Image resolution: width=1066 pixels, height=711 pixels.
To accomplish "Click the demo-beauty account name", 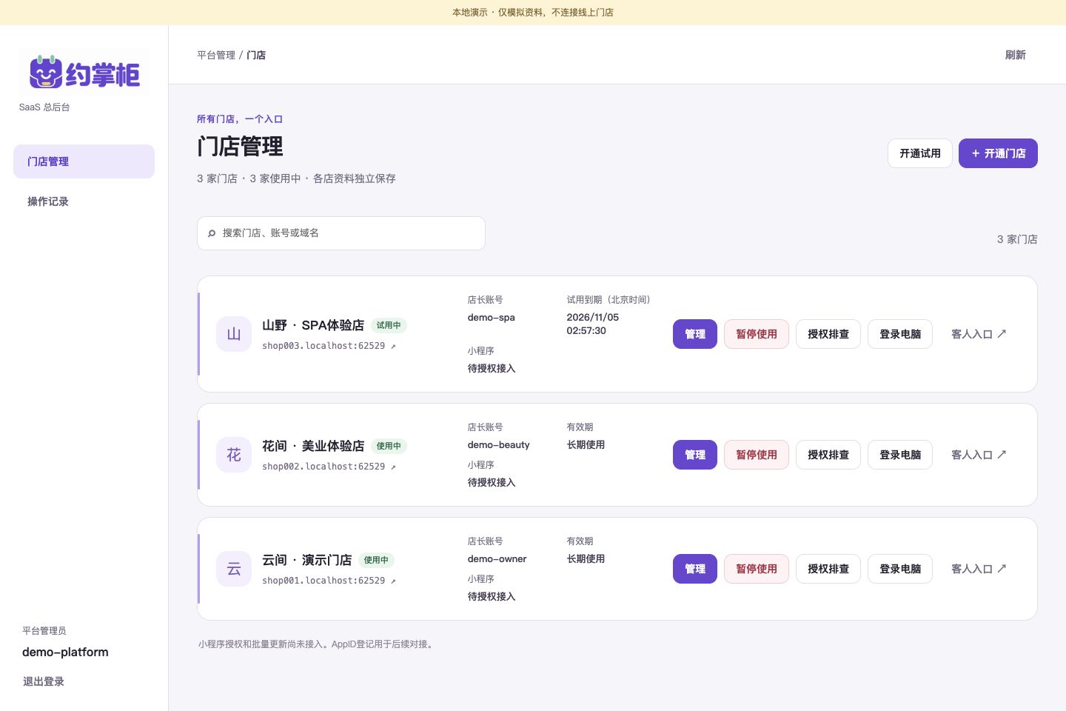I will click(499, 445).
